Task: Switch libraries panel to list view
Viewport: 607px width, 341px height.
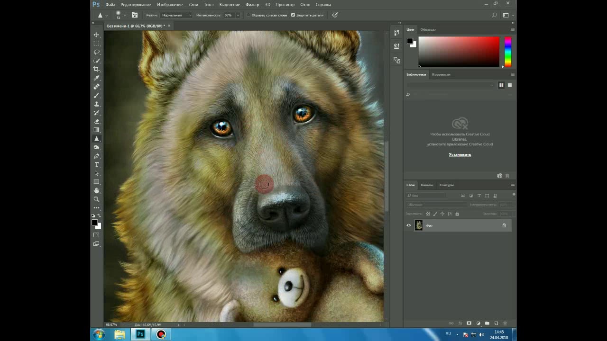Action: click(510, 85)
